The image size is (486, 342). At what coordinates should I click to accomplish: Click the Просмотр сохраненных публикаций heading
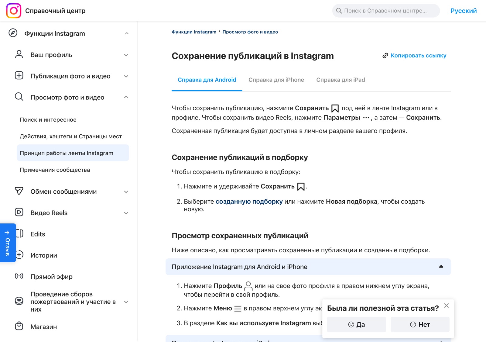[x=240, y=236]
